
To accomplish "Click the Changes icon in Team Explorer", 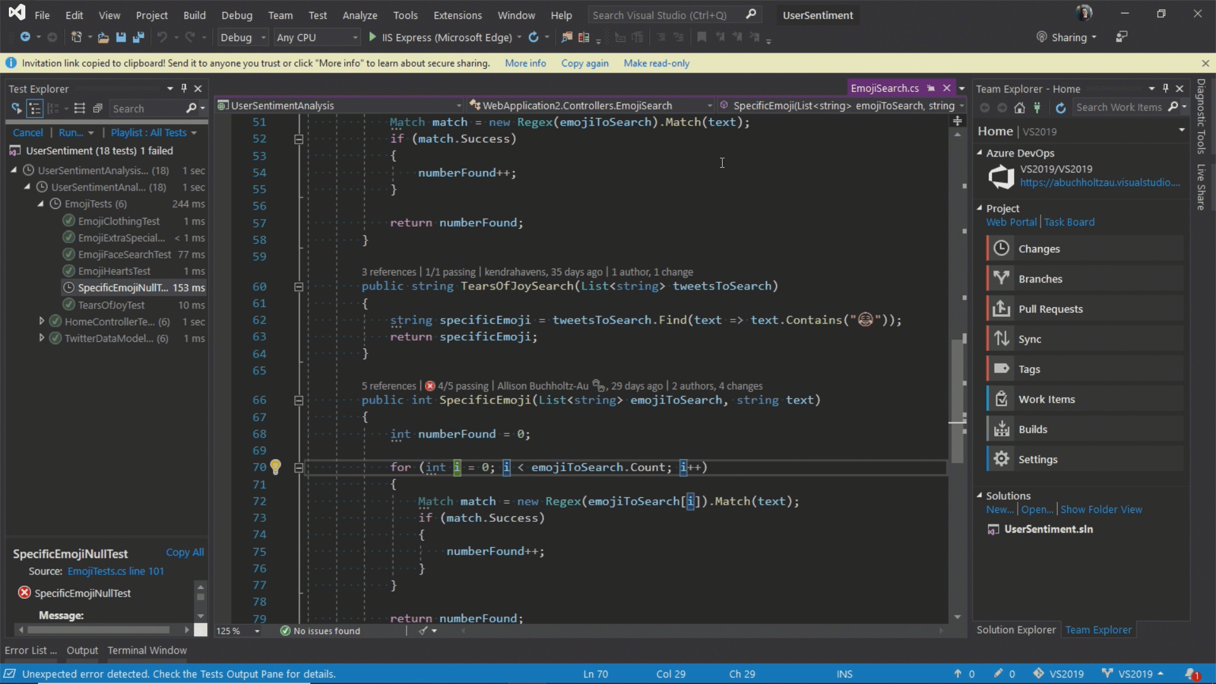I will [x=1001, y=248].
